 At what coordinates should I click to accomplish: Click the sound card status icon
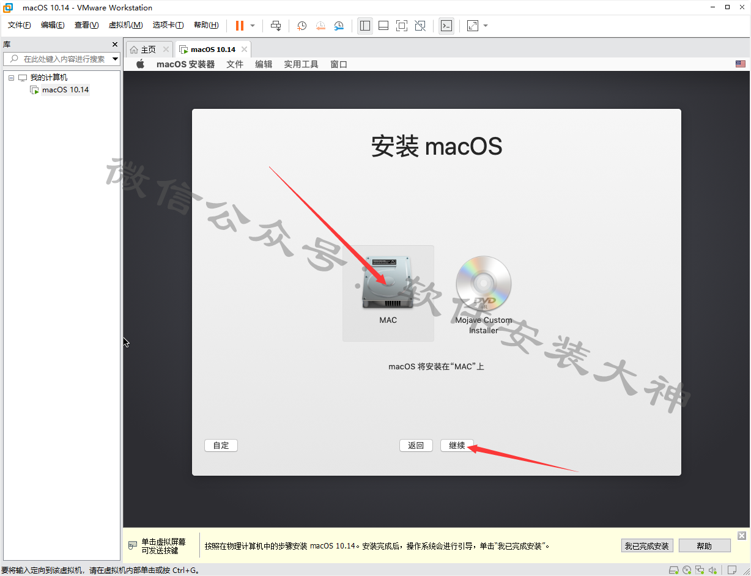pos(712,570)
